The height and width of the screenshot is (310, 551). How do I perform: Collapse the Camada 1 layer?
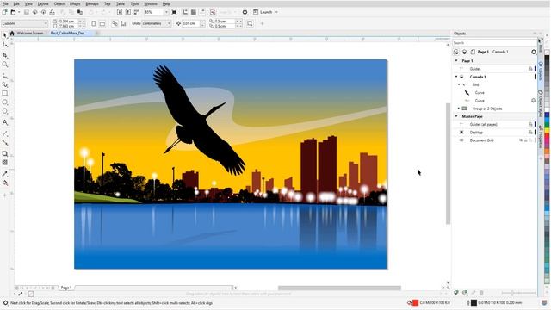(x=456, y=77)
